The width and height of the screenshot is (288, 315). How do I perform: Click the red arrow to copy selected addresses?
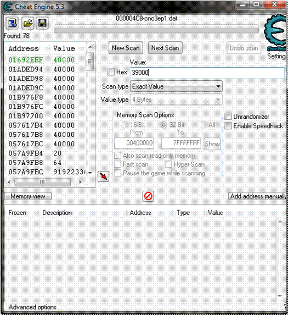pos(104,176)
